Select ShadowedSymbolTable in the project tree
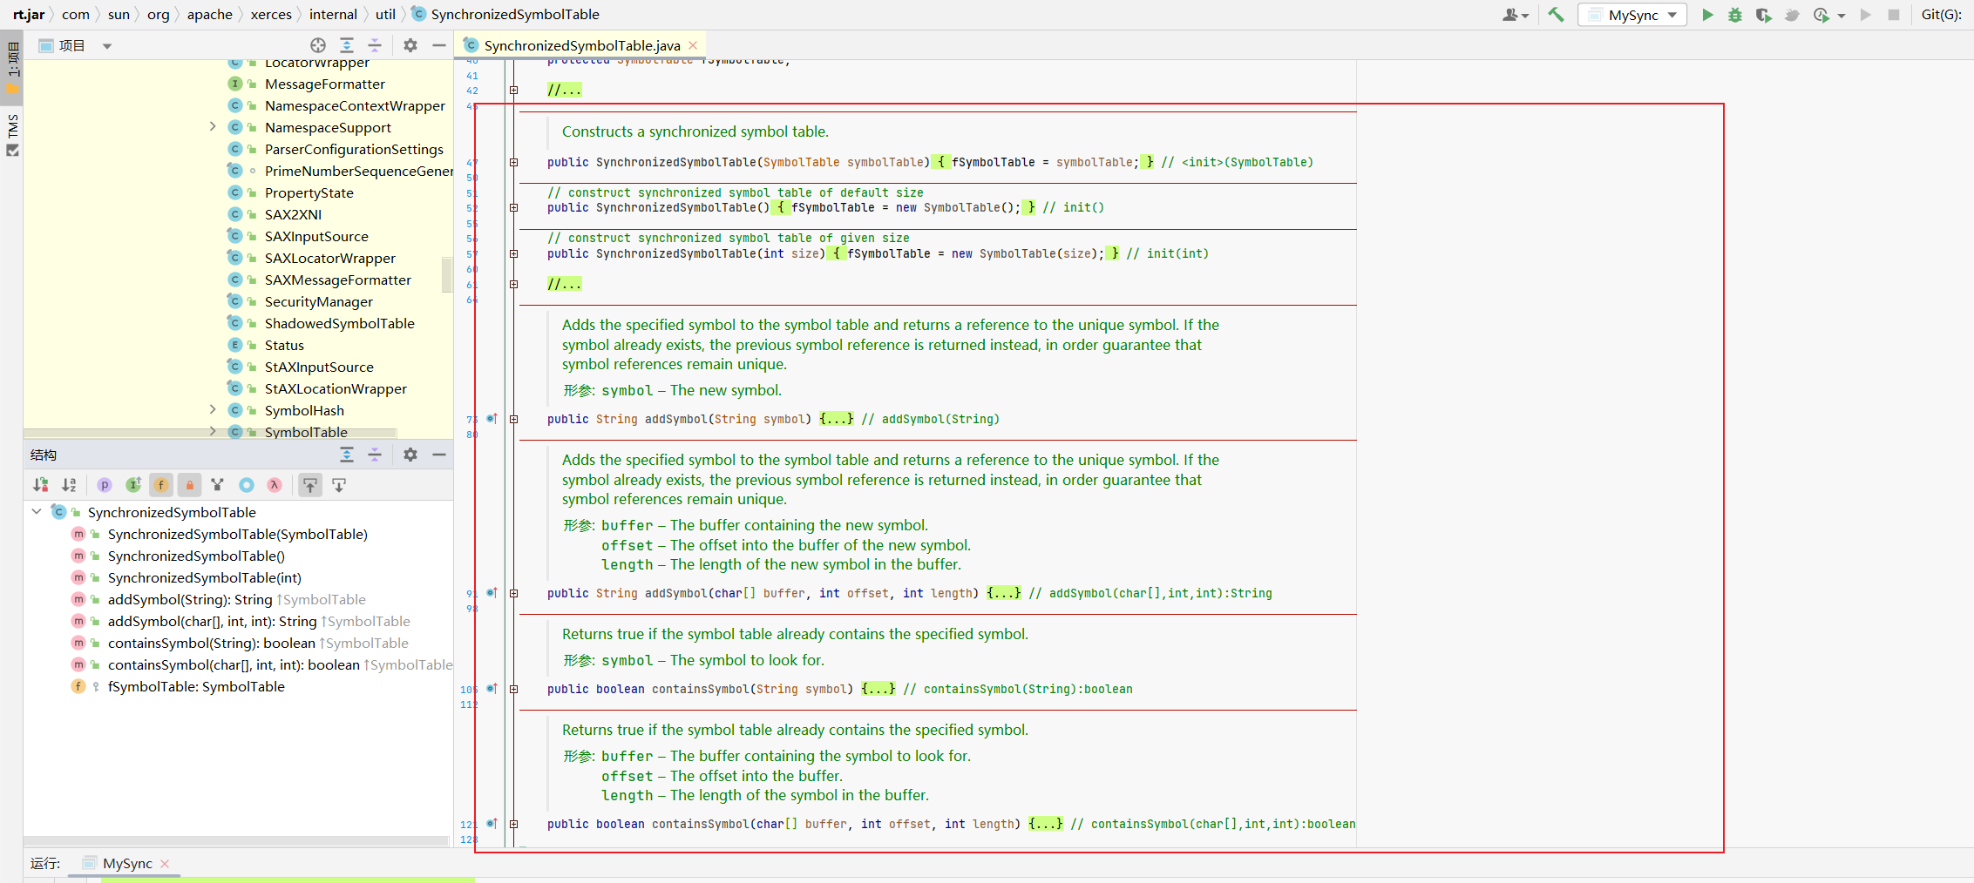 pyautogui.click(x=339, y=323)
